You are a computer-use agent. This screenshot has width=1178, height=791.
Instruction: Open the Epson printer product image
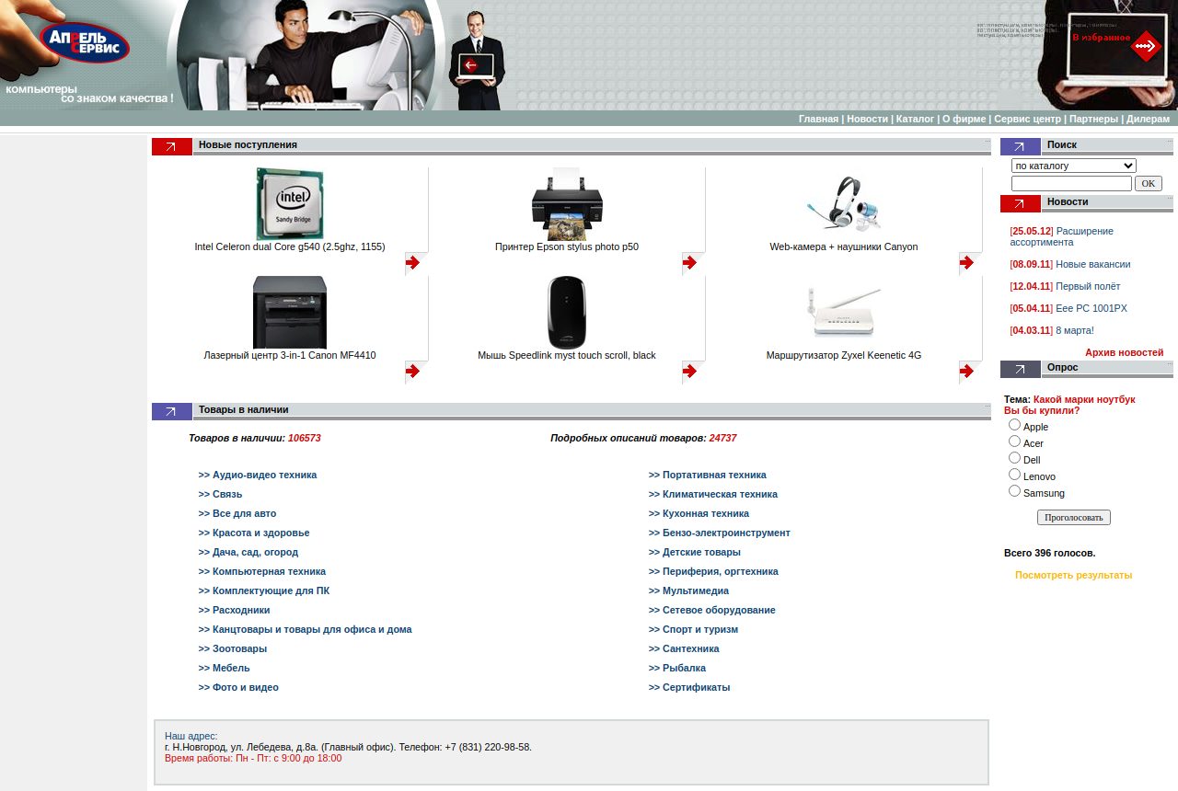point(567,204)
